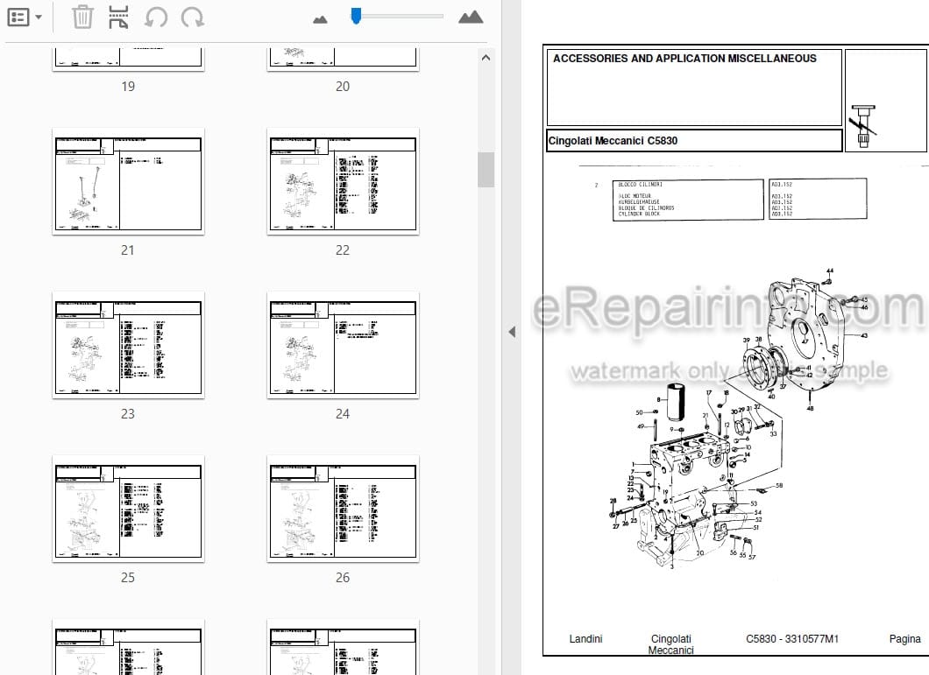Image resolution: width=929 pixels, height=675 pixels.
Task: Rotate pages clockwise
Action: (193, 18)
